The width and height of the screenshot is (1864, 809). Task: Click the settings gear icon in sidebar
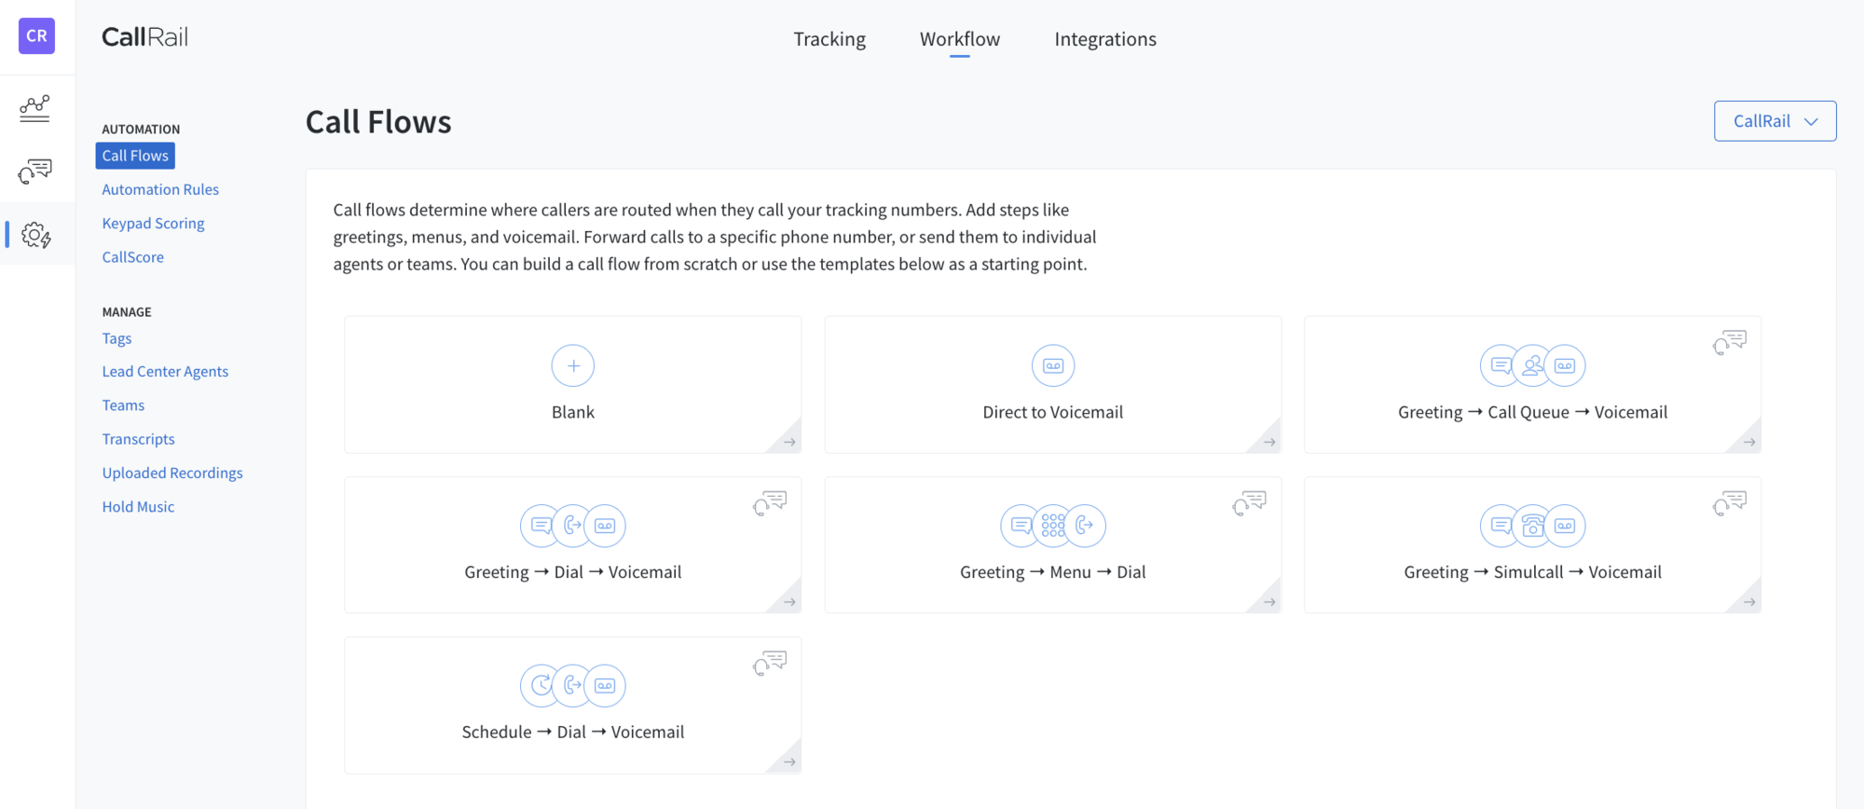35,235
